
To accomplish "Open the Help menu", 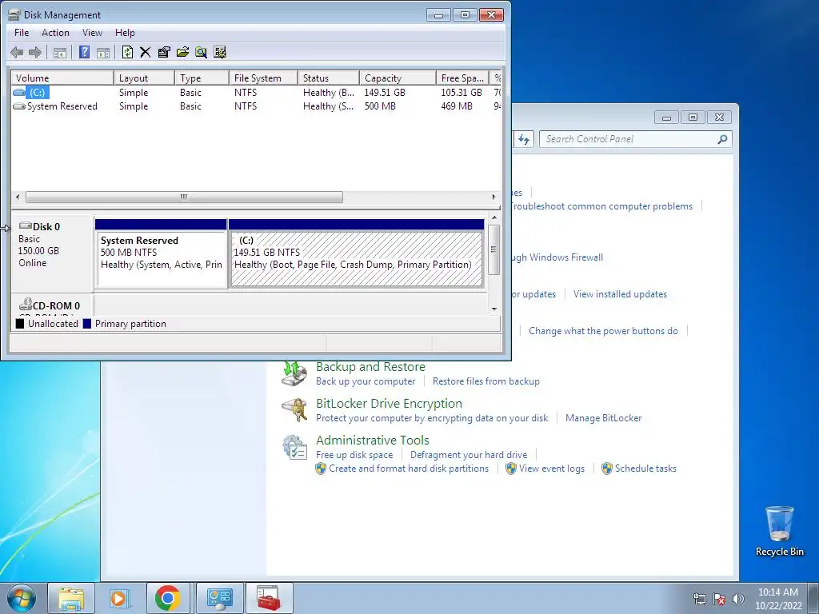I will click(125, 32).
